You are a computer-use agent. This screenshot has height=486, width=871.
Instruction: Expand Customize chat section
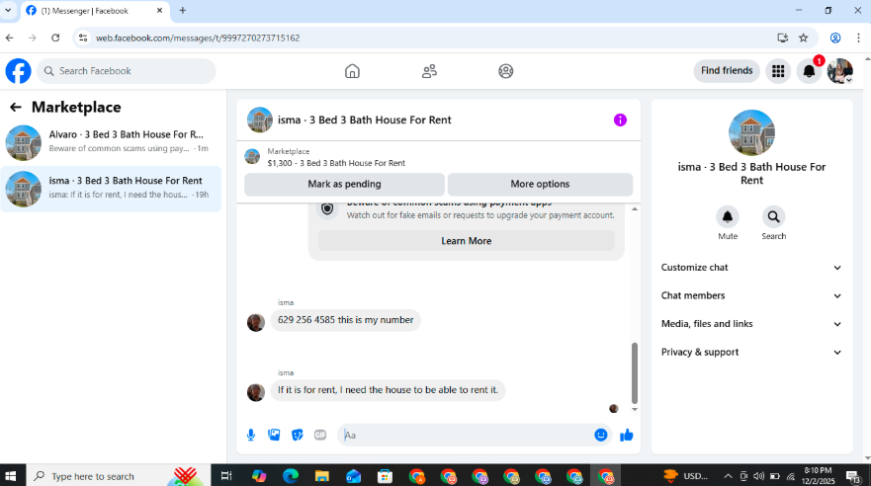click(x=751, y=268)
